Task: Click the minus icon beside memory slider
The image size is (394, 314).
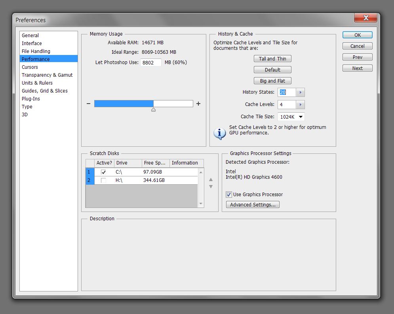Action: click(x=88, y=104)
